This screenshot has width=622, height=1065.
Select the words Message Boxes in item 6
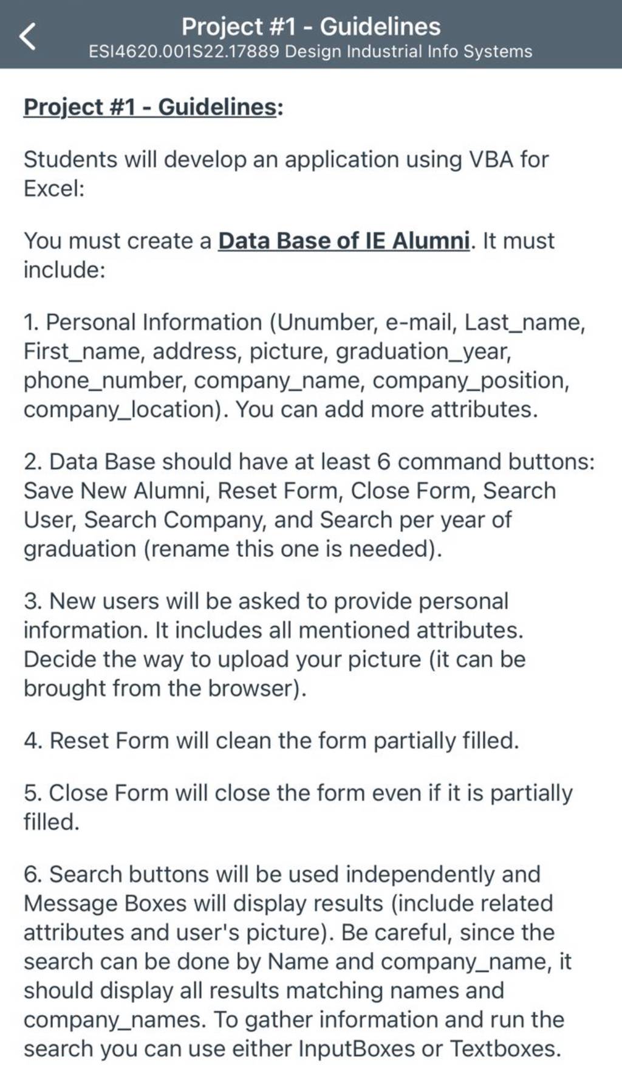click(x=105, y=903)
